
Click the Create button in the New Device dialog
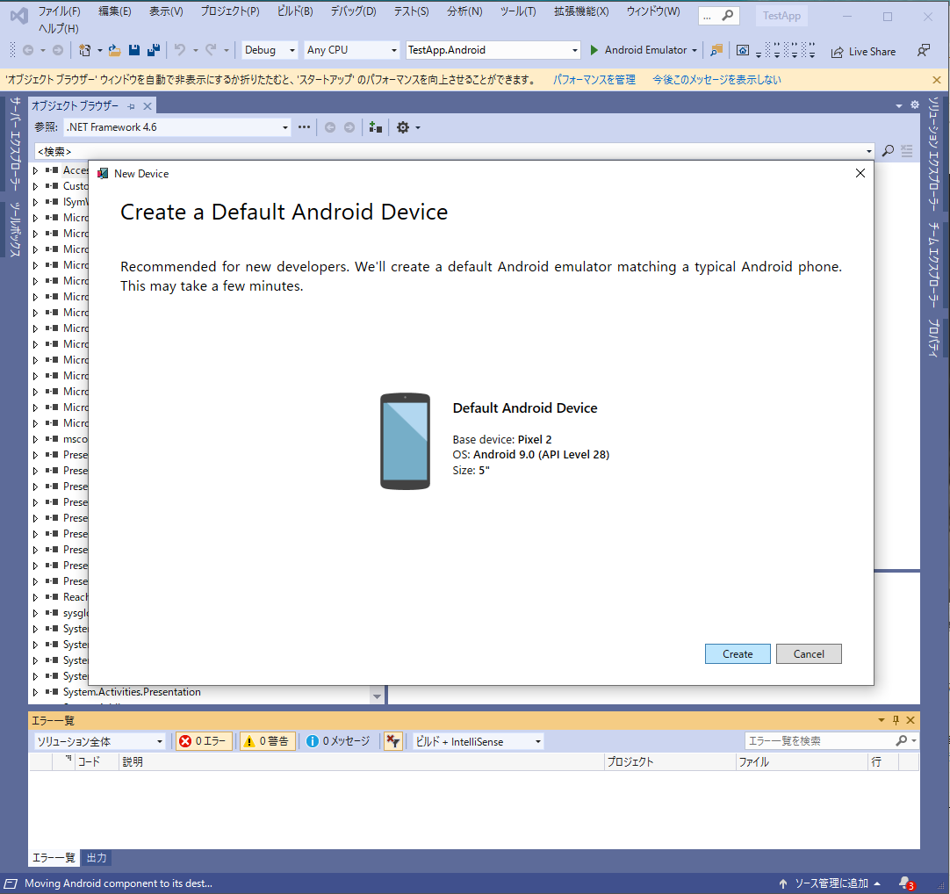click(738, 653)
